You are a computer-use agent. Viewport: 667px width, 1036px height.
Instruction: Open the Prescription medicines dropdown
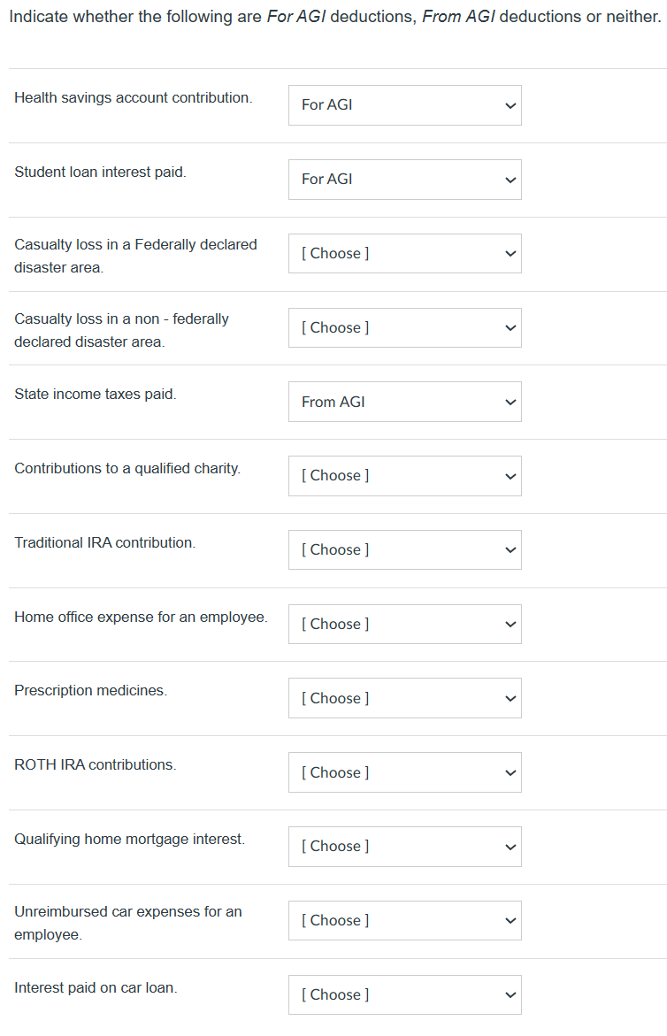click(404, 698)
